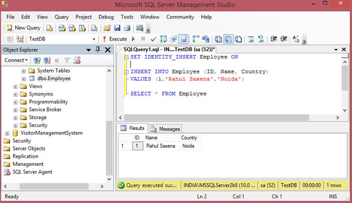The height and width of the screenshot is (203, 352).
Task: Click the query editor horizontal scrollbar
Action: click(x=217, y=118)
